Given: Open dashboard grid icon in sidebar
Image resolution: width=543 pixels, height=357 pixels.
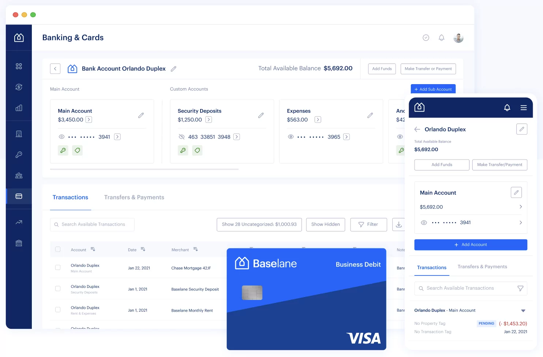Looking at the screenshot, I should 19,66.
